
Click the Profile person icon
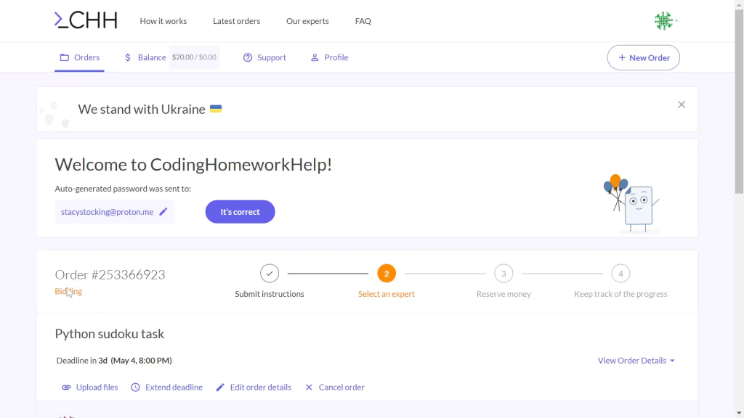click(315, 57)
